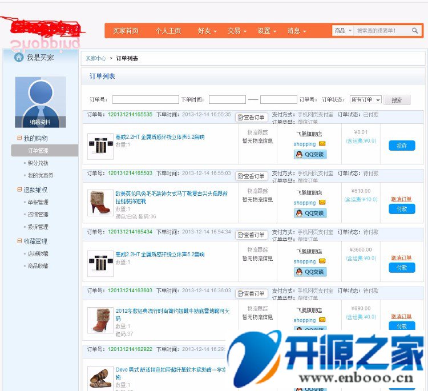
Task: Focus the 下单时间 end date field
Action: [278, 100]
